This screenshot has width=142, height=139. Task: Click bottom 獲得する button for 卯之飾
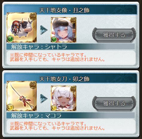point(114,103)
